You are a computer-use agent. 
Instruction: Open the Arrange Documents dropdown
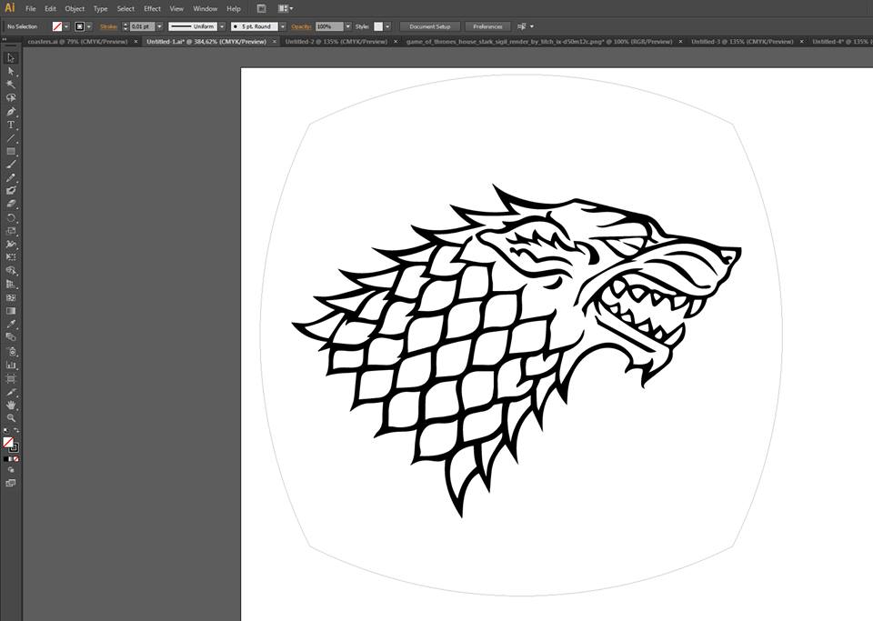pyautogui.click(x=286, y=8)
